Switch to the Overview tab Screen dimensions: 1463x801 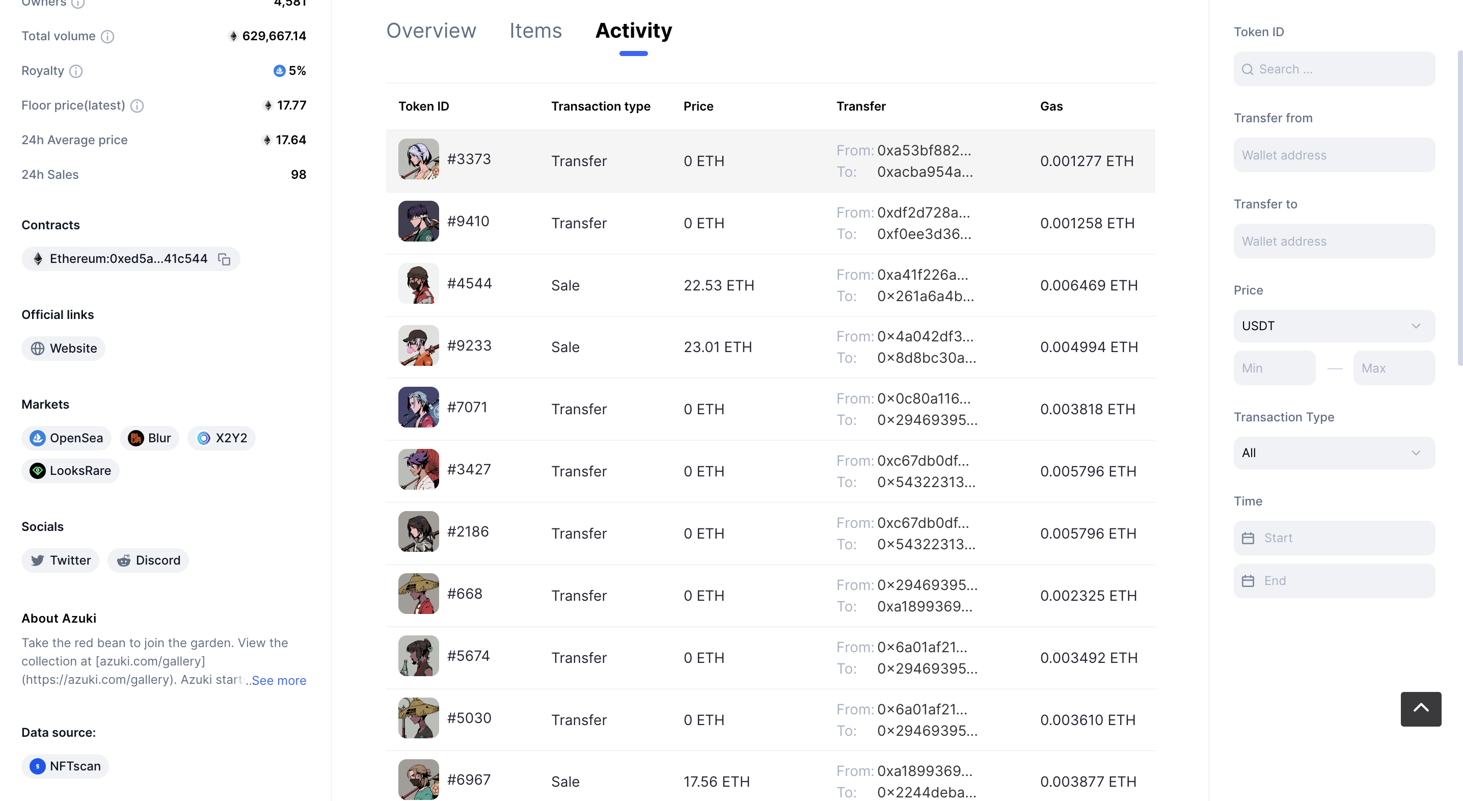click(x=431, y=31)
